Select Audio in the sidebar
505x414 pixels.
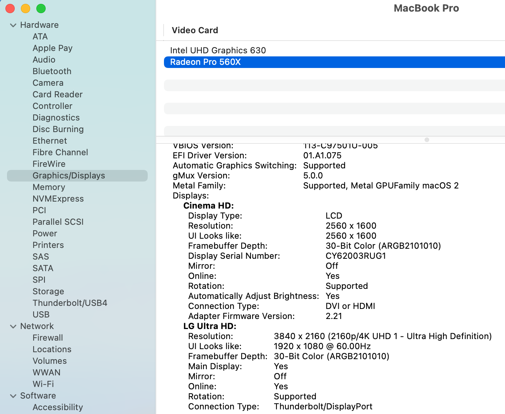(x=44, y=60)
